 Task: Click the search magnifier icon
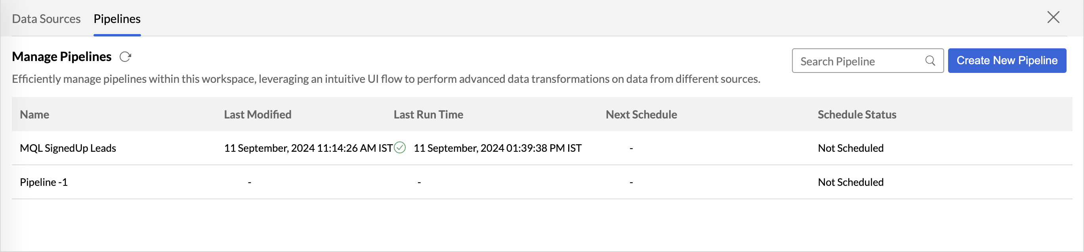tap(930, 61)
